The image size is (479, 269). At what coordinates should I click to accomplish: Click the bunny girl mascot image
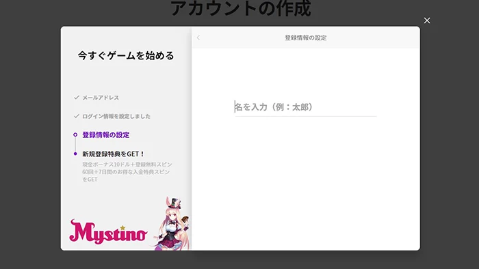[x=172, y=224]
